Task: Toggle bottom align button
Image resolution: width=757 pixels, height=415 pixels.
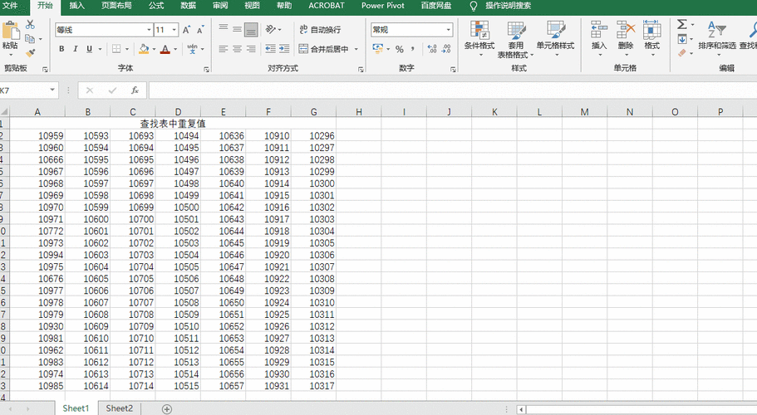Action: click(251, 29)
